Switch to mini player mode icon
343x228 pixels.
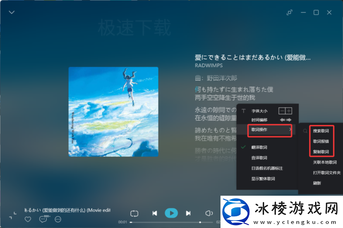pos(290,12)
